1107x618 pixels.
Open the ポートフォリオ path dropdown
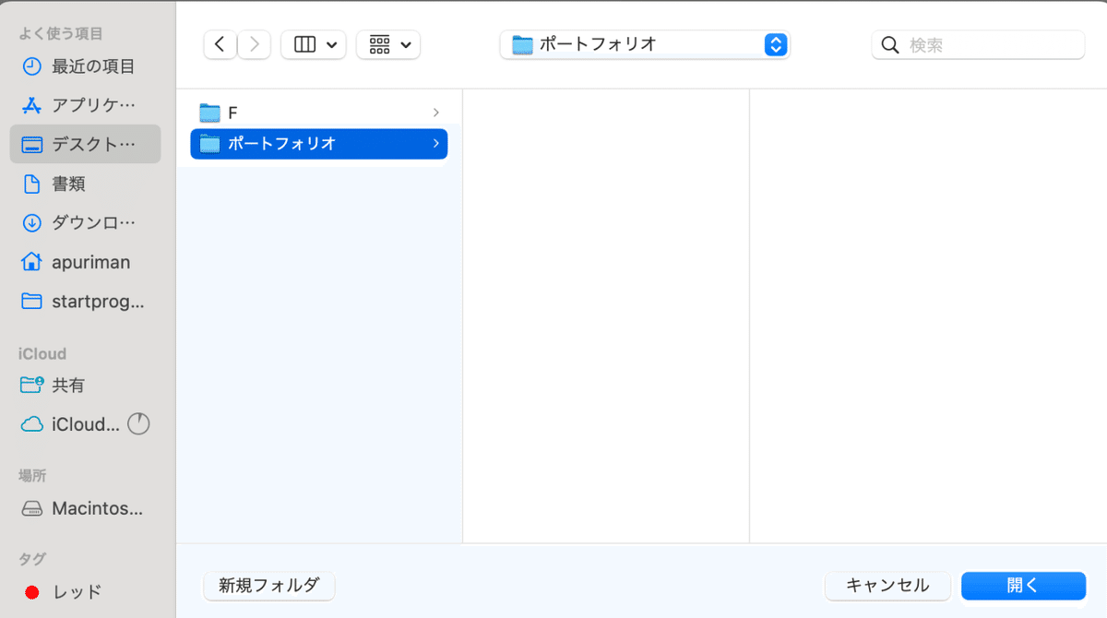coord(644,43)
